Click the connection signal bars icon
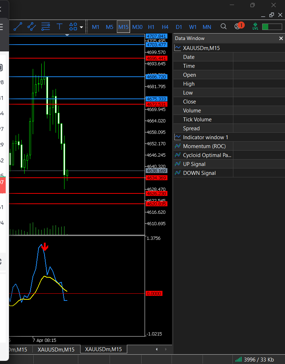The image size is (285, 364). [x=238, y=359]
